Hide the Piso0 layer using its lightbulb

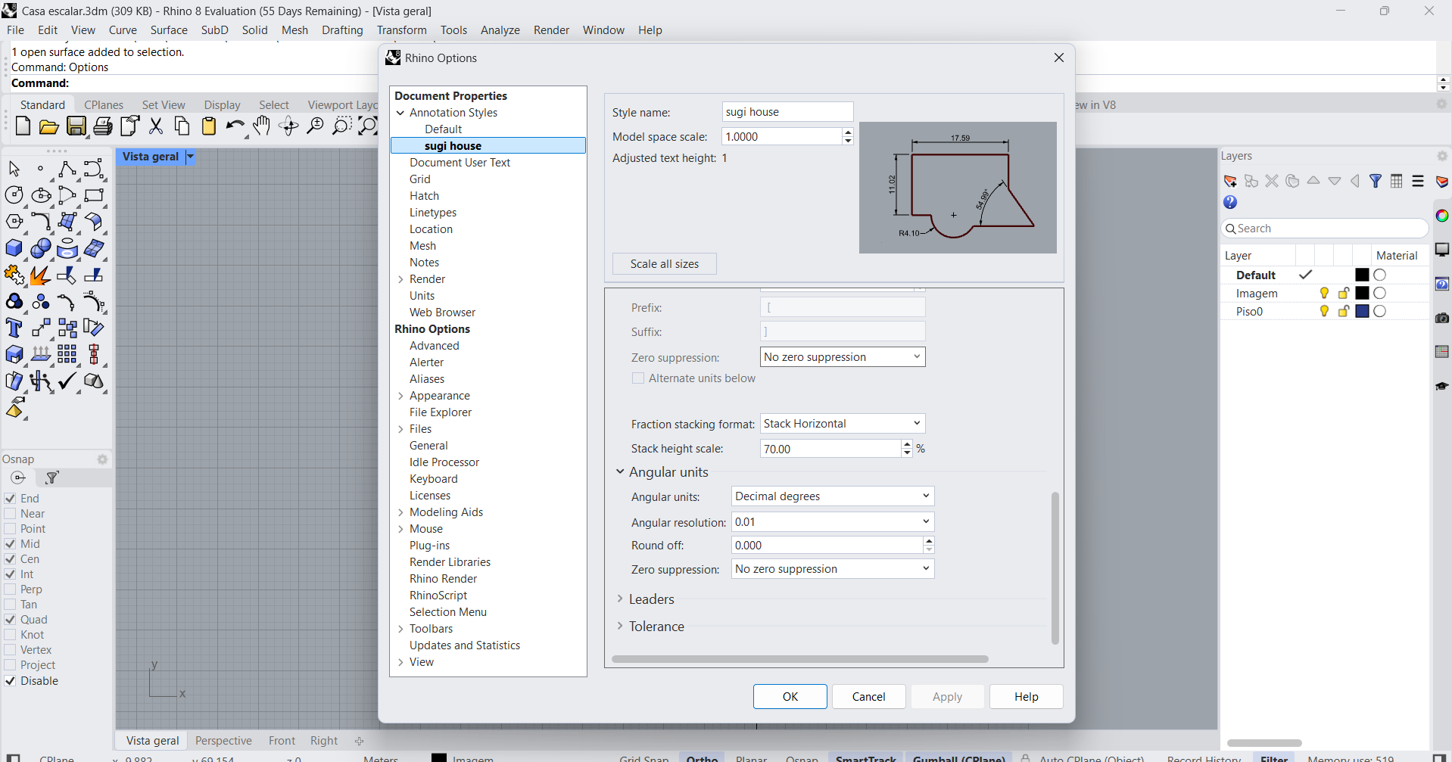click(1324, 311)
